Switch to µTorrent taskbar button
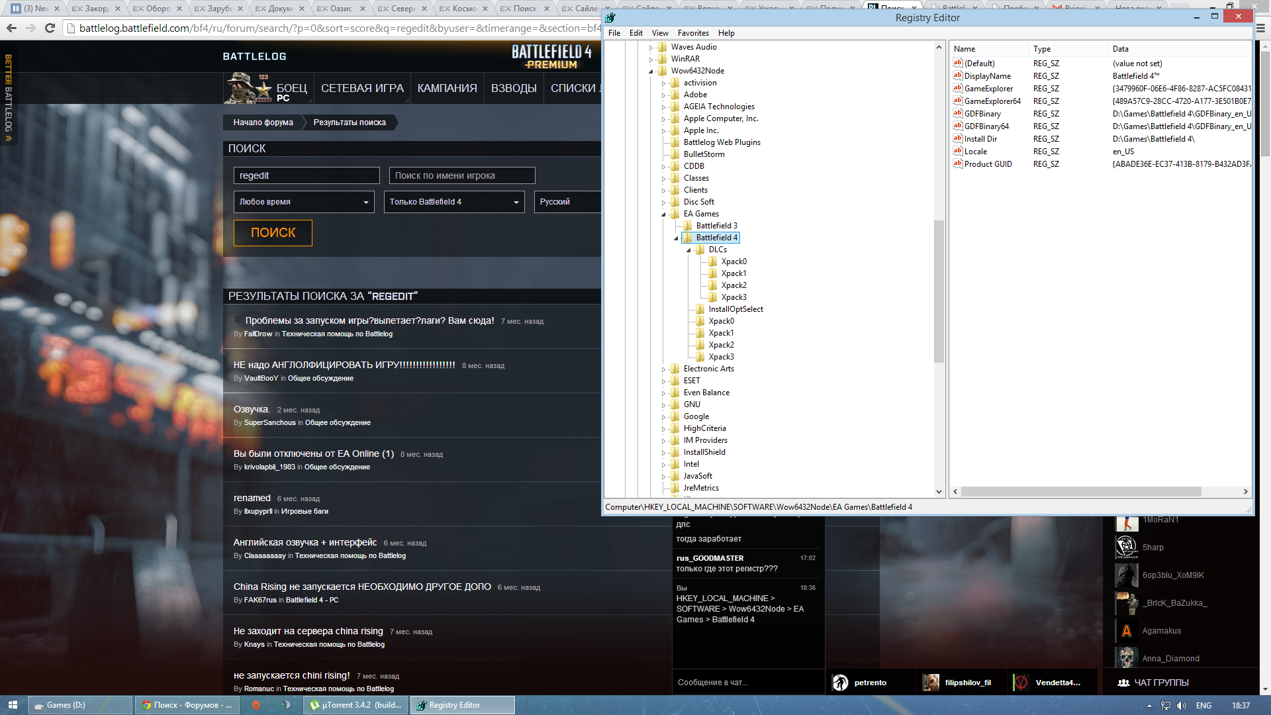This screenshot has height=715, width=1271. [x=357, y=705]
